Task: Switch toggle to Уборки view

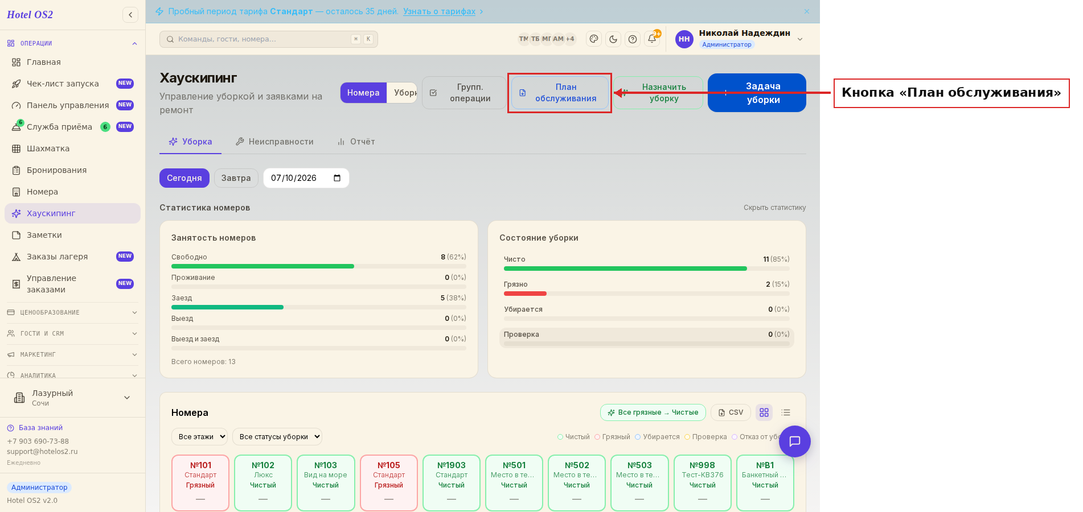Action: 404,93
